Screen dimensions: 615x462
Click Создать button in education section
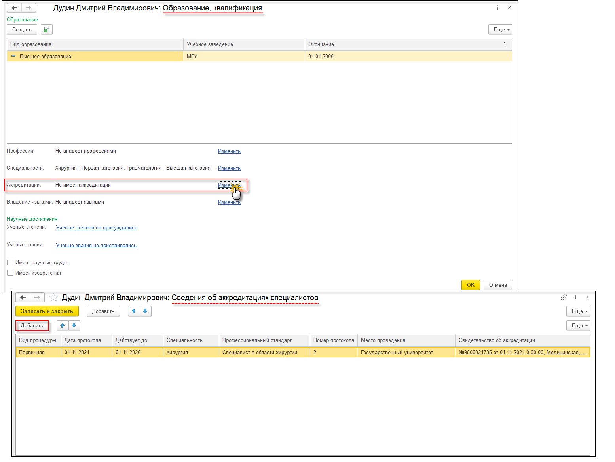22,29
